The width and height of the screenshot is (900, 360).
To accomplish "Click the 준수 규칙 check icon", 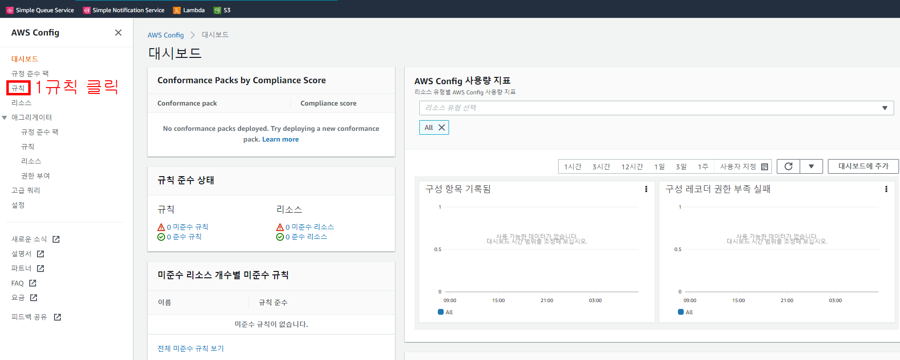I will (x=161, y=237).
